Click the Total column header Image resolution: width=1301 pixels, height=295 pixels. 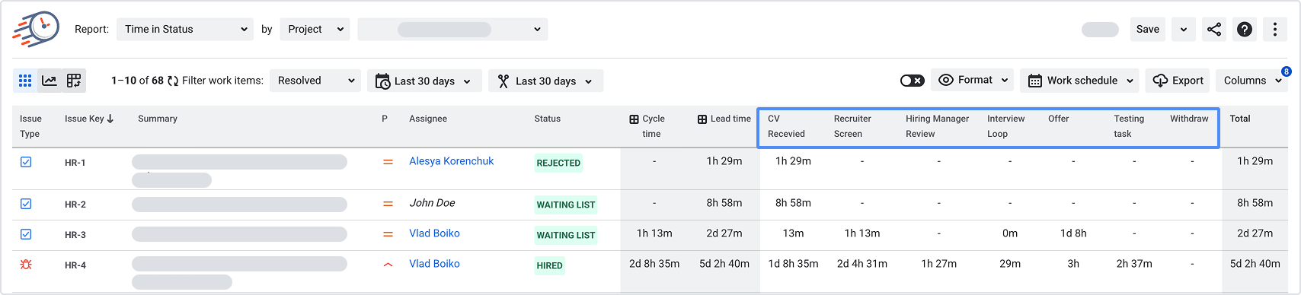pos(1240,119)
